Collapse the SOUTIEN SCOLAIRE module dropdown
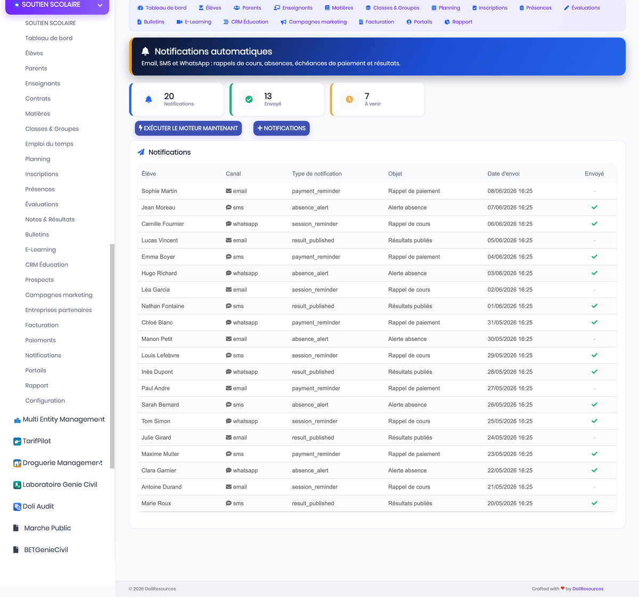639x597 pixels. [100, 5]
